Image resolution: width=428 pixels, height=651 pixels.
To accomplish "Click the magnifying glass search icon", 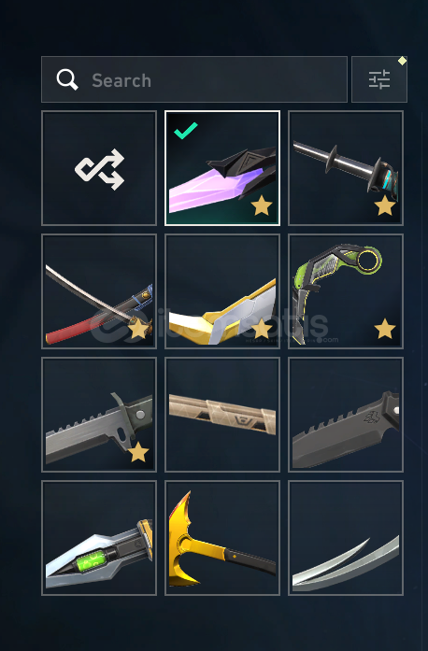I will point(67,79).
